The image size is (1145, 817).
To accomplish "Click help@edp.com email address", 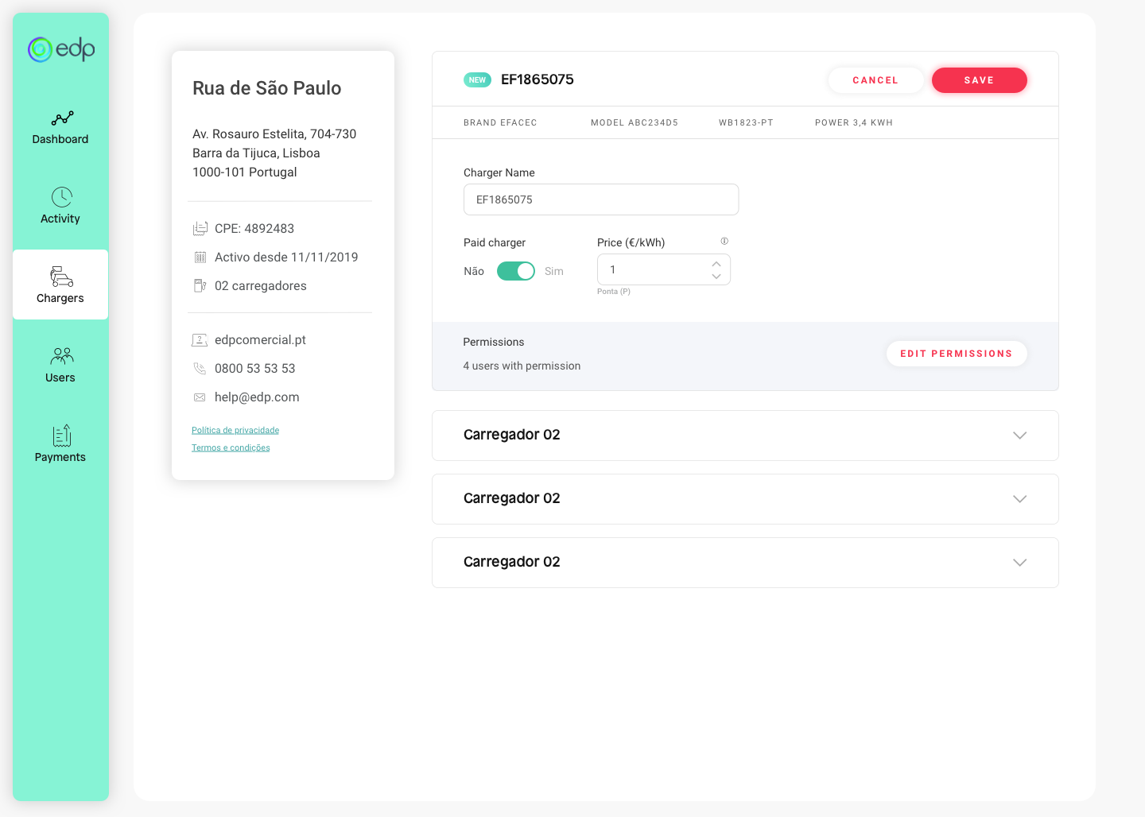I will point(257,397).
